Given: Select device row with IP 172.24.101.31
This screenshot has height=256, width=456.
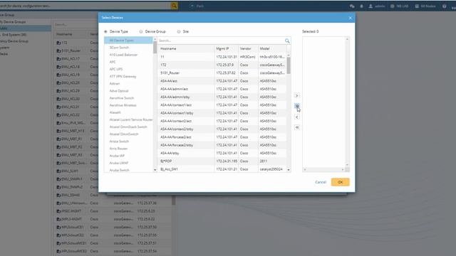Looking at the screenshot, I should 222,57.
